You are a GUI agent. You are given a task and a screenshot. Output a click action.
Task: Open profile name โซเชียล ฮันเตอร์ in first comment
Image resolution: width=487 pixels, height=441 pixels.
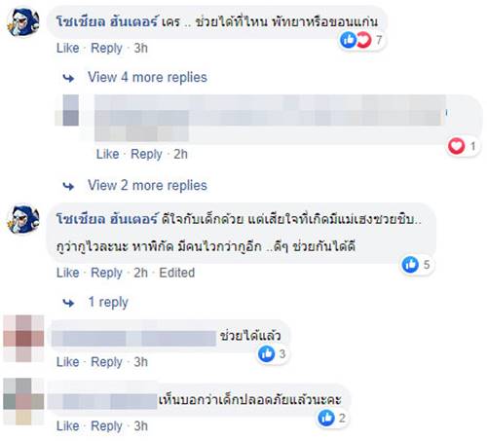(x=107, y=21)
